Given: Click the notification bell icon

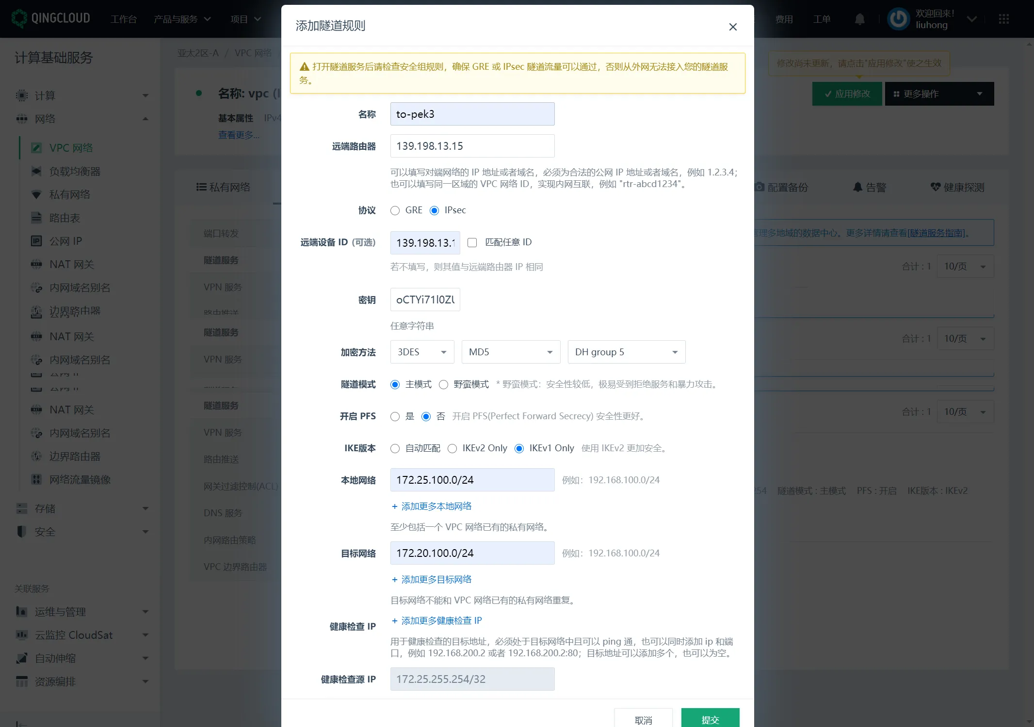Looking at the screenshot, I should (x=859, y=19).
